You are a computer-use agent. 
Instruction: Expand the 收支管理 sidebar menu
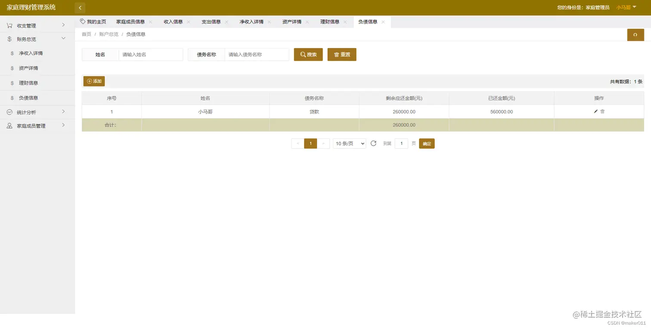point(37,26)
